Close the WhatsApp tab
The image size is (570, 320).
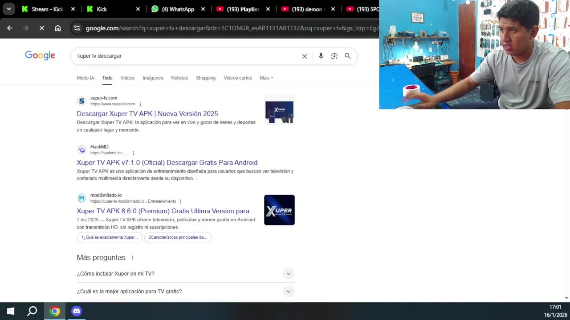[x=203, y=9]
